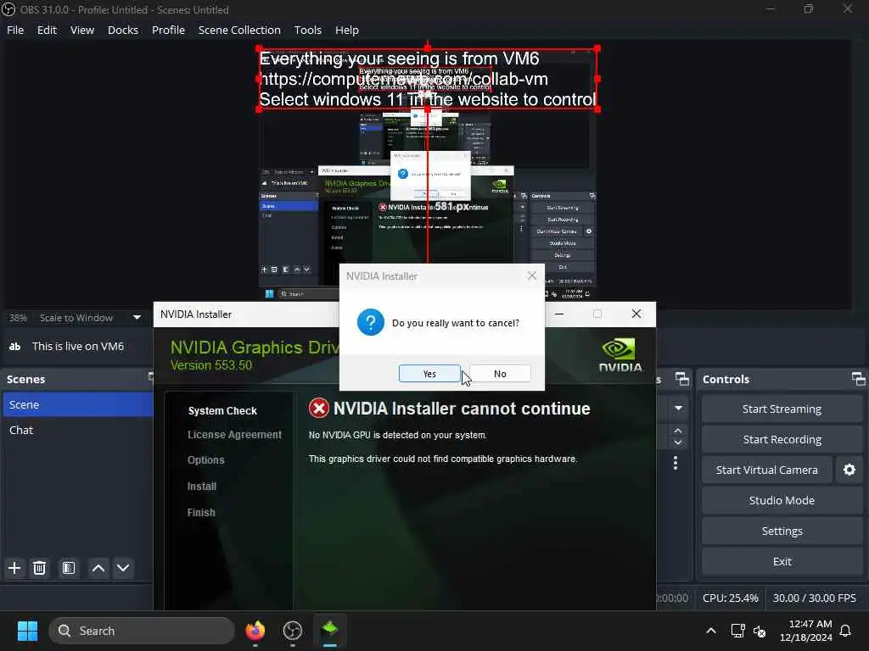
Task: Open the Tools menu
Action: pos(307,30)
